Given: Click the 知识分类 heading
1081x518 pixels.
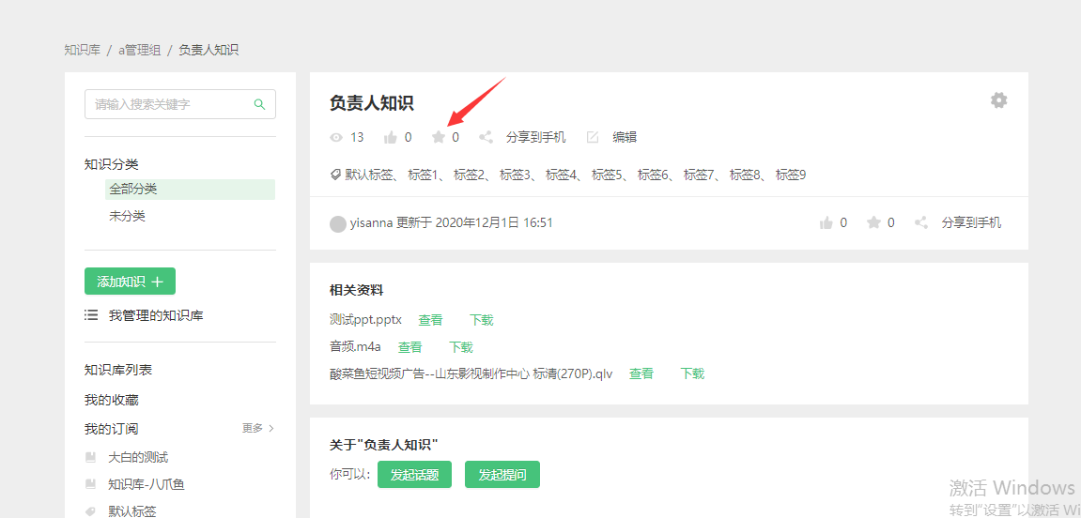Looking at the screenshot, I should [111, 164].
